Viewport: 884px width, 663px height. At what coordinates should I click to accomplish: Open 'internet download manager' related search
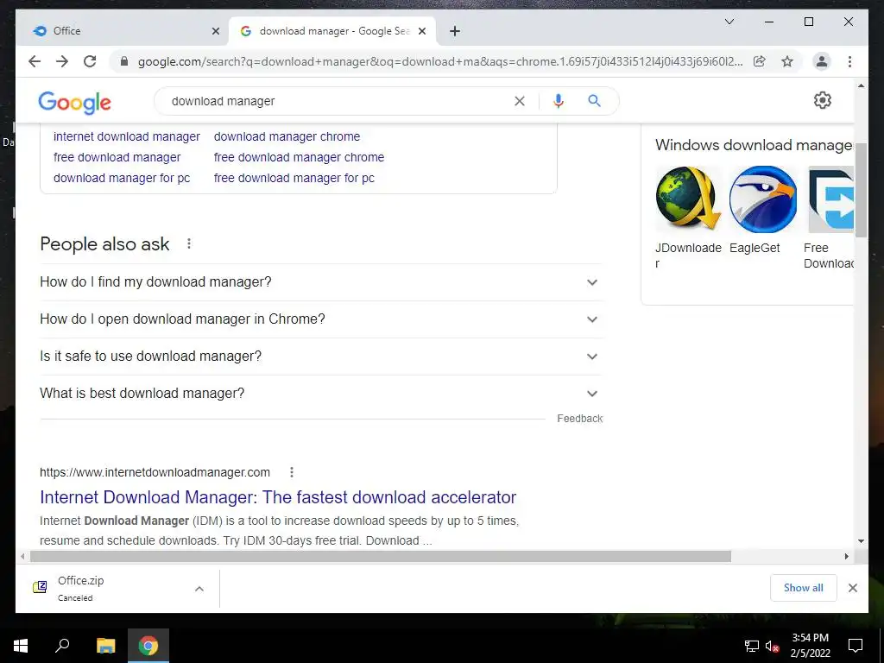(x=127, y=136)
